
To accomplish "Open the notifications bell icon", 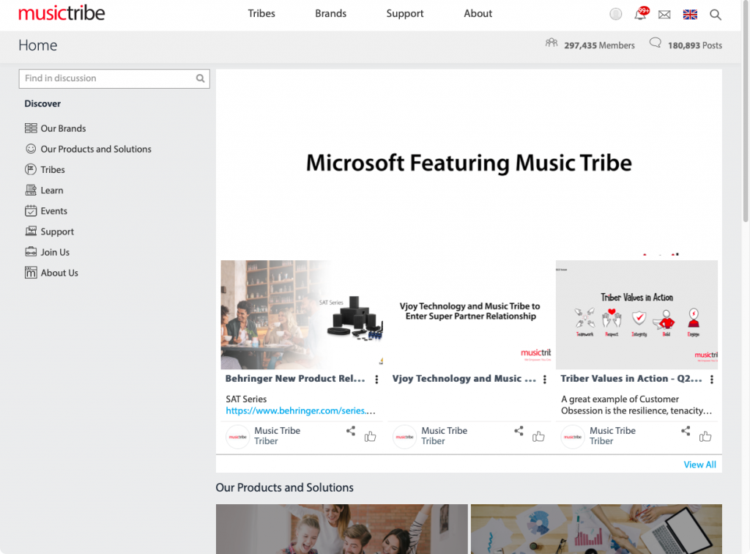I will tap(640, 15).
